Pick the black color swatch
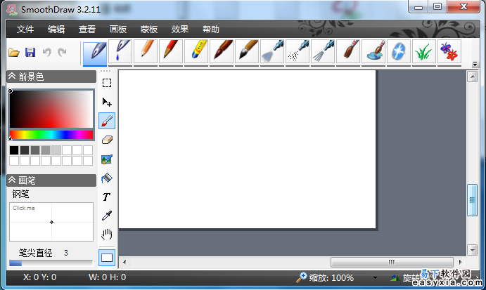The width and height of the screenshot is (486, 290). [x=14, y=150]
